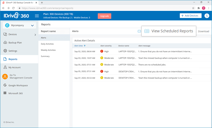Sort by Device name column header

coord(123,46)
